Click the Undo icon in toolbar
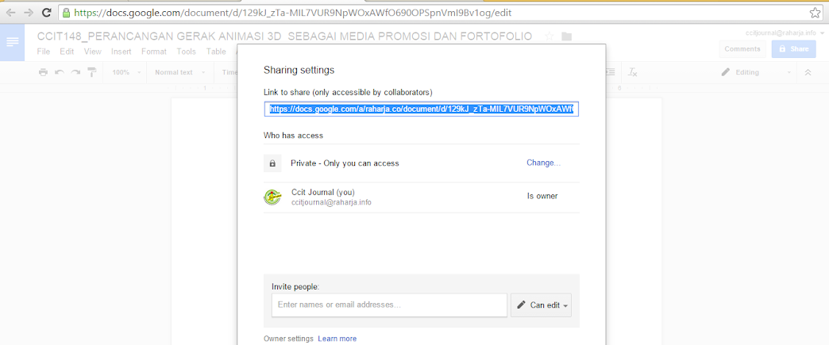829x345 pixels. [60, 72]
